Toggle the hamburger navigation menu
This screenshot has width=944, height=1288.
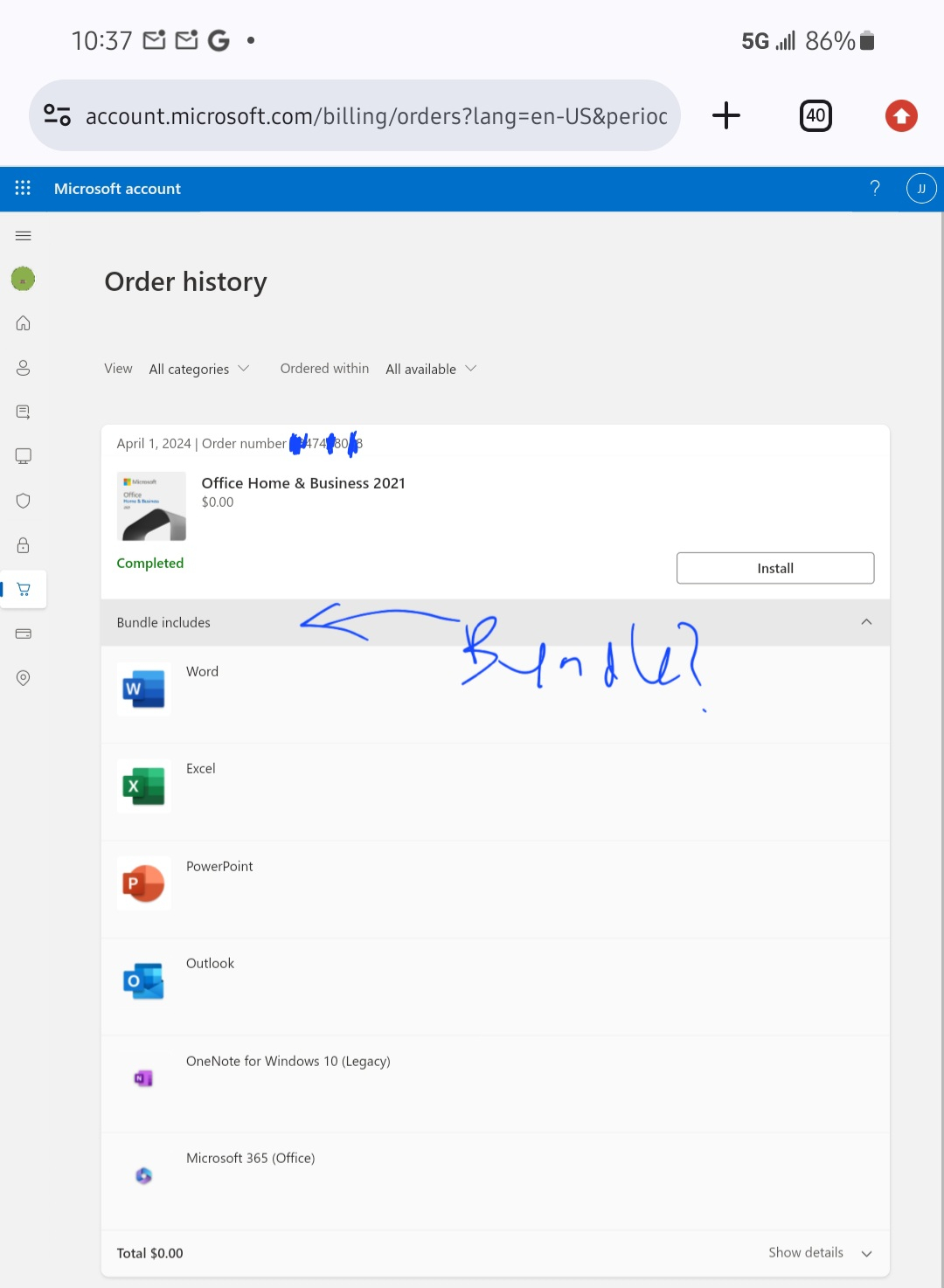pos(24,236)
